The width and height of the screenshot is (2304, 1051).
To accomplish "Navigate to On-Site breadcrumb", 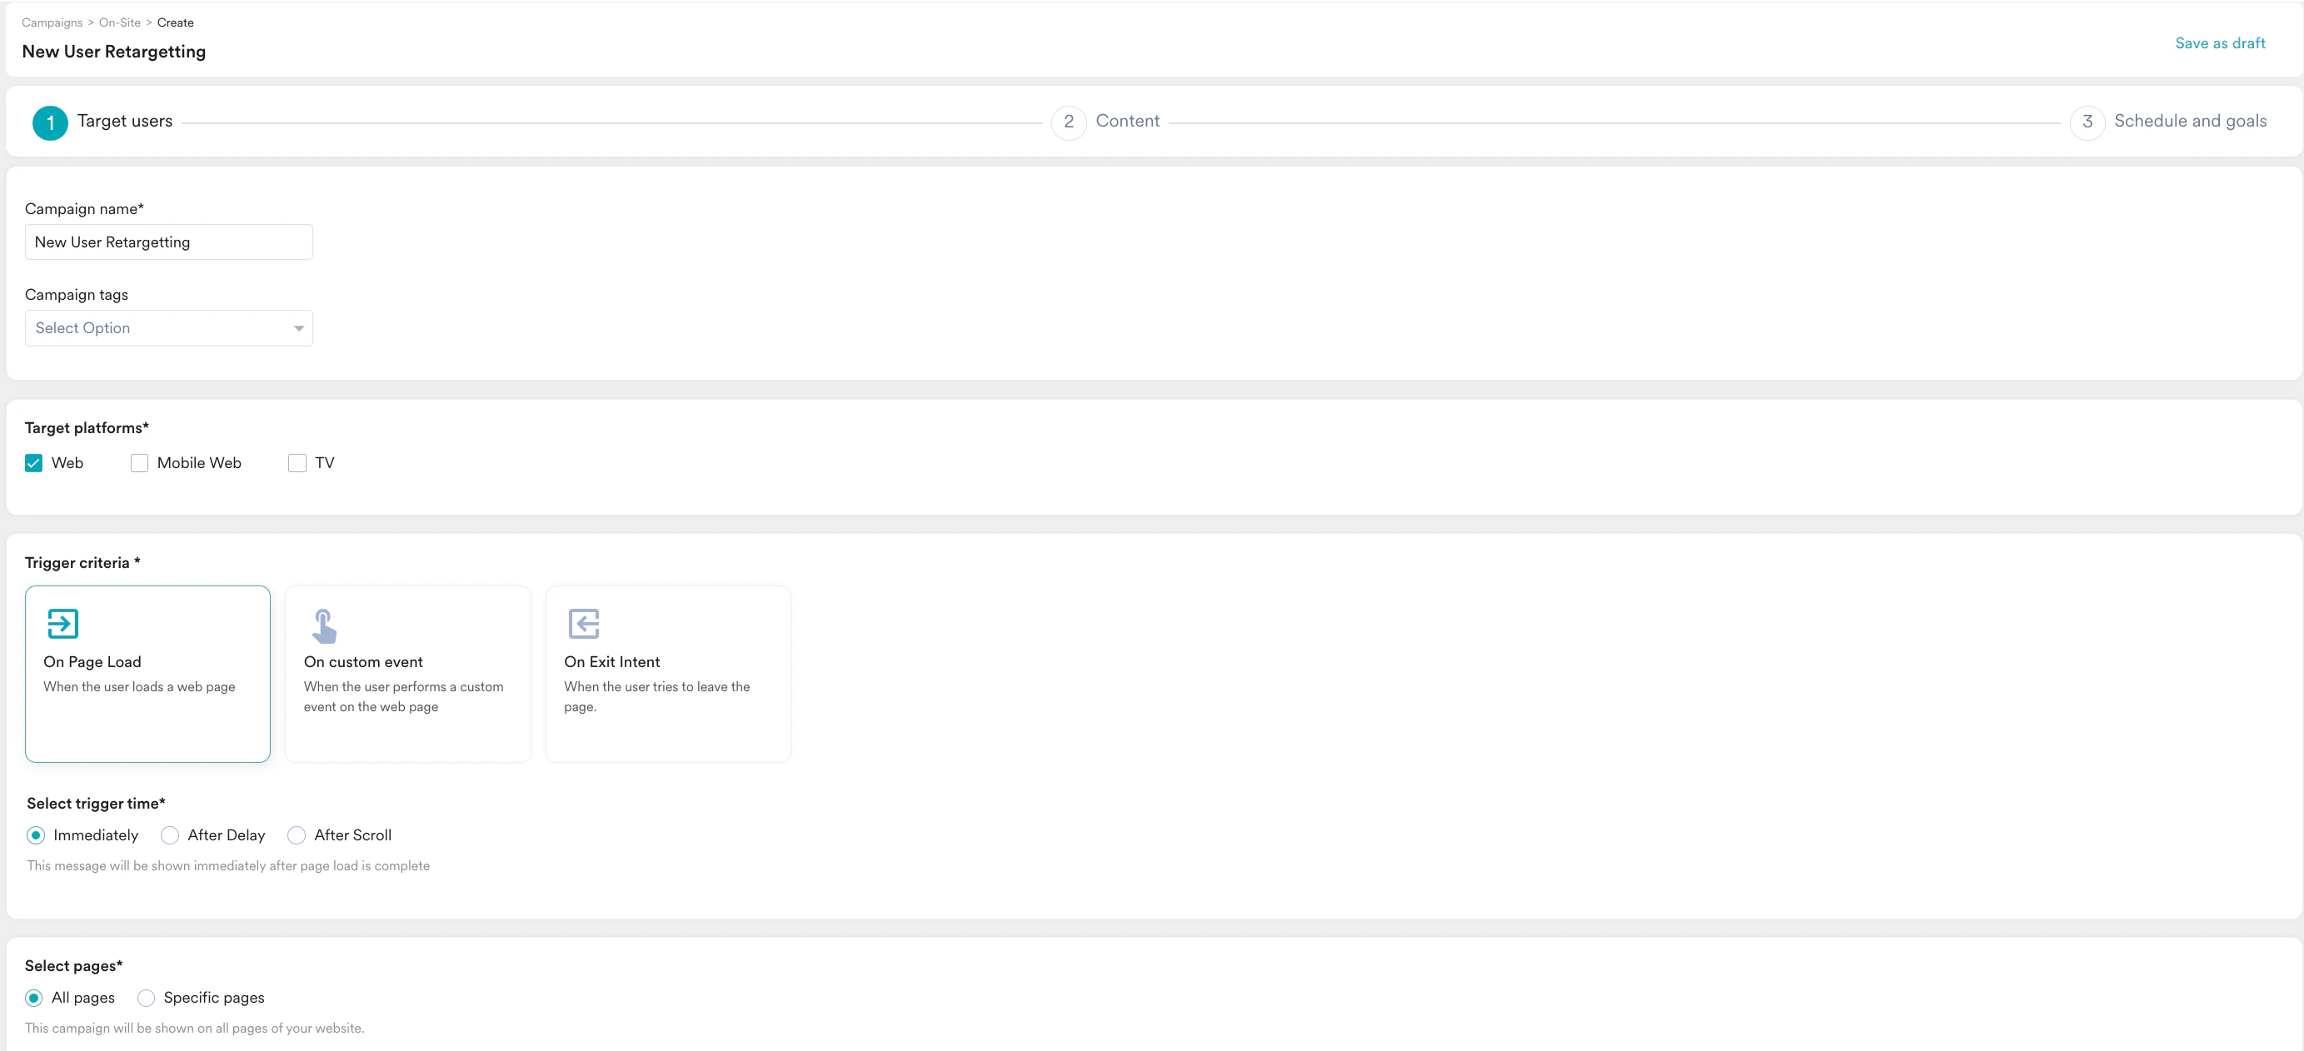I will (x=120, y=22).
